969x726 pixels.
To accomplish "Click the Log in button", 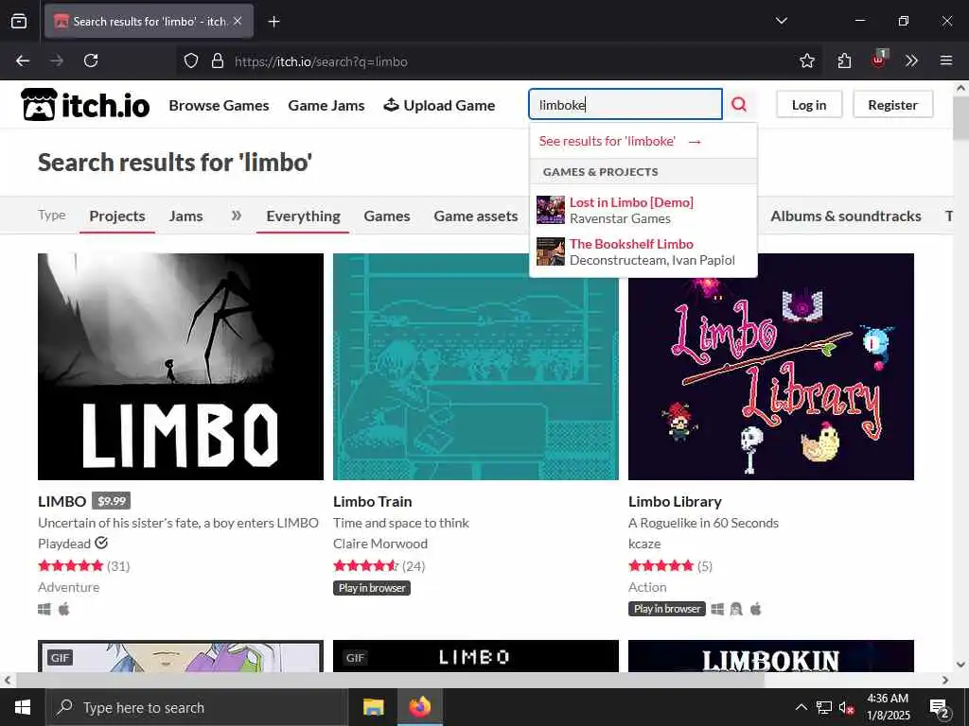I will click(809, 105).
